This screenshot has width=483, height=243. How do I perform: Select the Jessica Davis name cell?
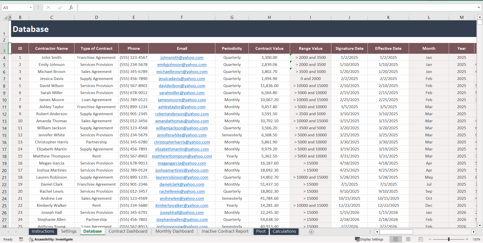tap(52, 79)
